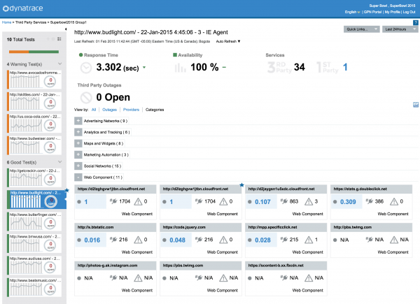Screen dimensions: 420x304
Task: Open the chart icon at right edge
Action: pyautogui.click(x=415, y=105)
